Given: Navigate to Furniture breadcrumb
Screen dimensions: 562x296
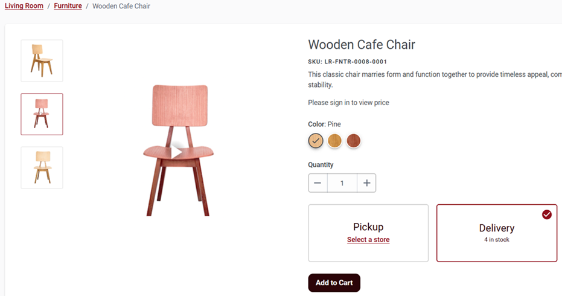Looking at the screenshot, I should (x=68, y=6).
